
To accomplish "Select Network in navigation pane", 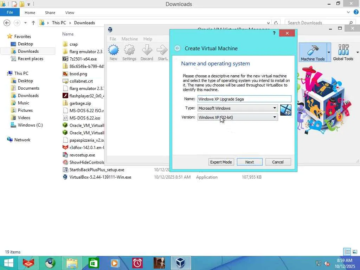I will 22,140.
